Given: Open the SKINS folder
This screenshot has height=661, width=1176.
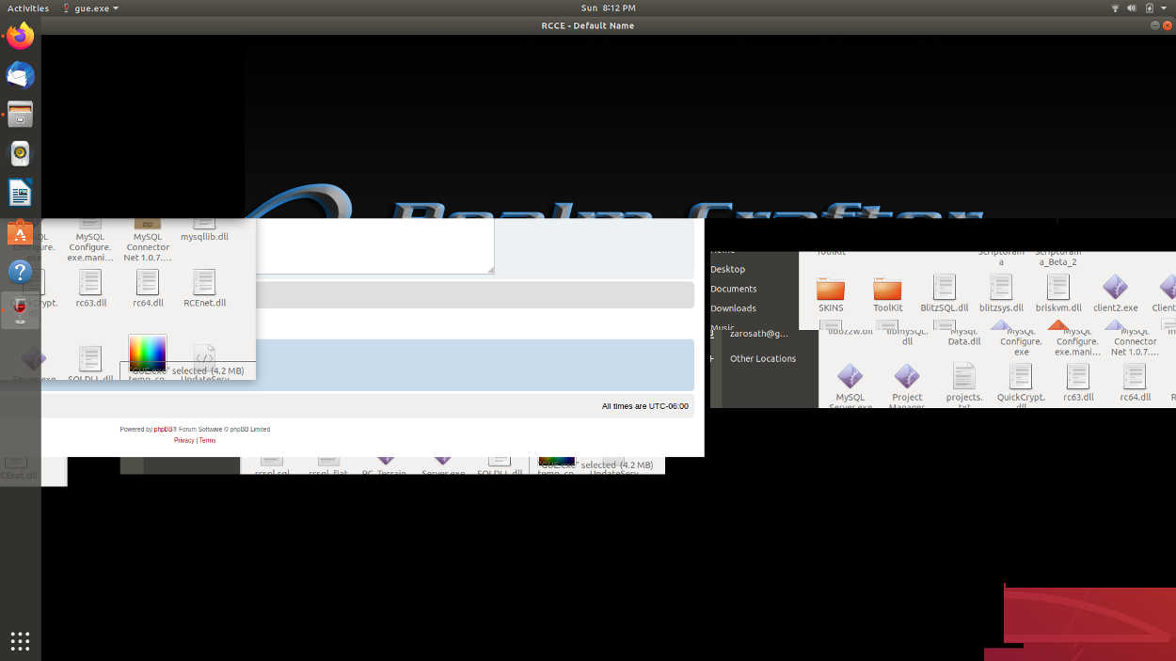Looking at the screenshot, I should point(831,294).
